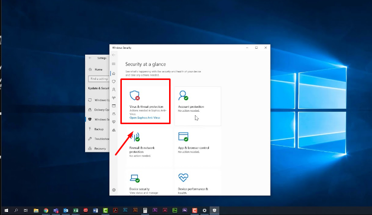Expand the hamburger navigation menu in Windows Security

(114, 64)
